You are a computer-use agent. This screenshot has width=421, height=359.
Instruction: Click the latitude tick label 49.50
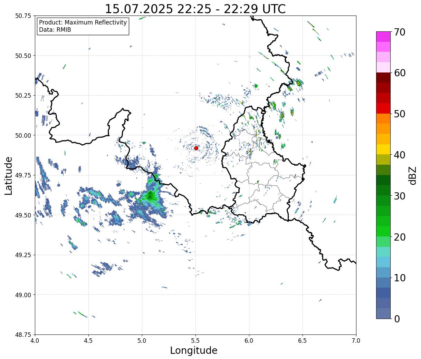point(23,215)
